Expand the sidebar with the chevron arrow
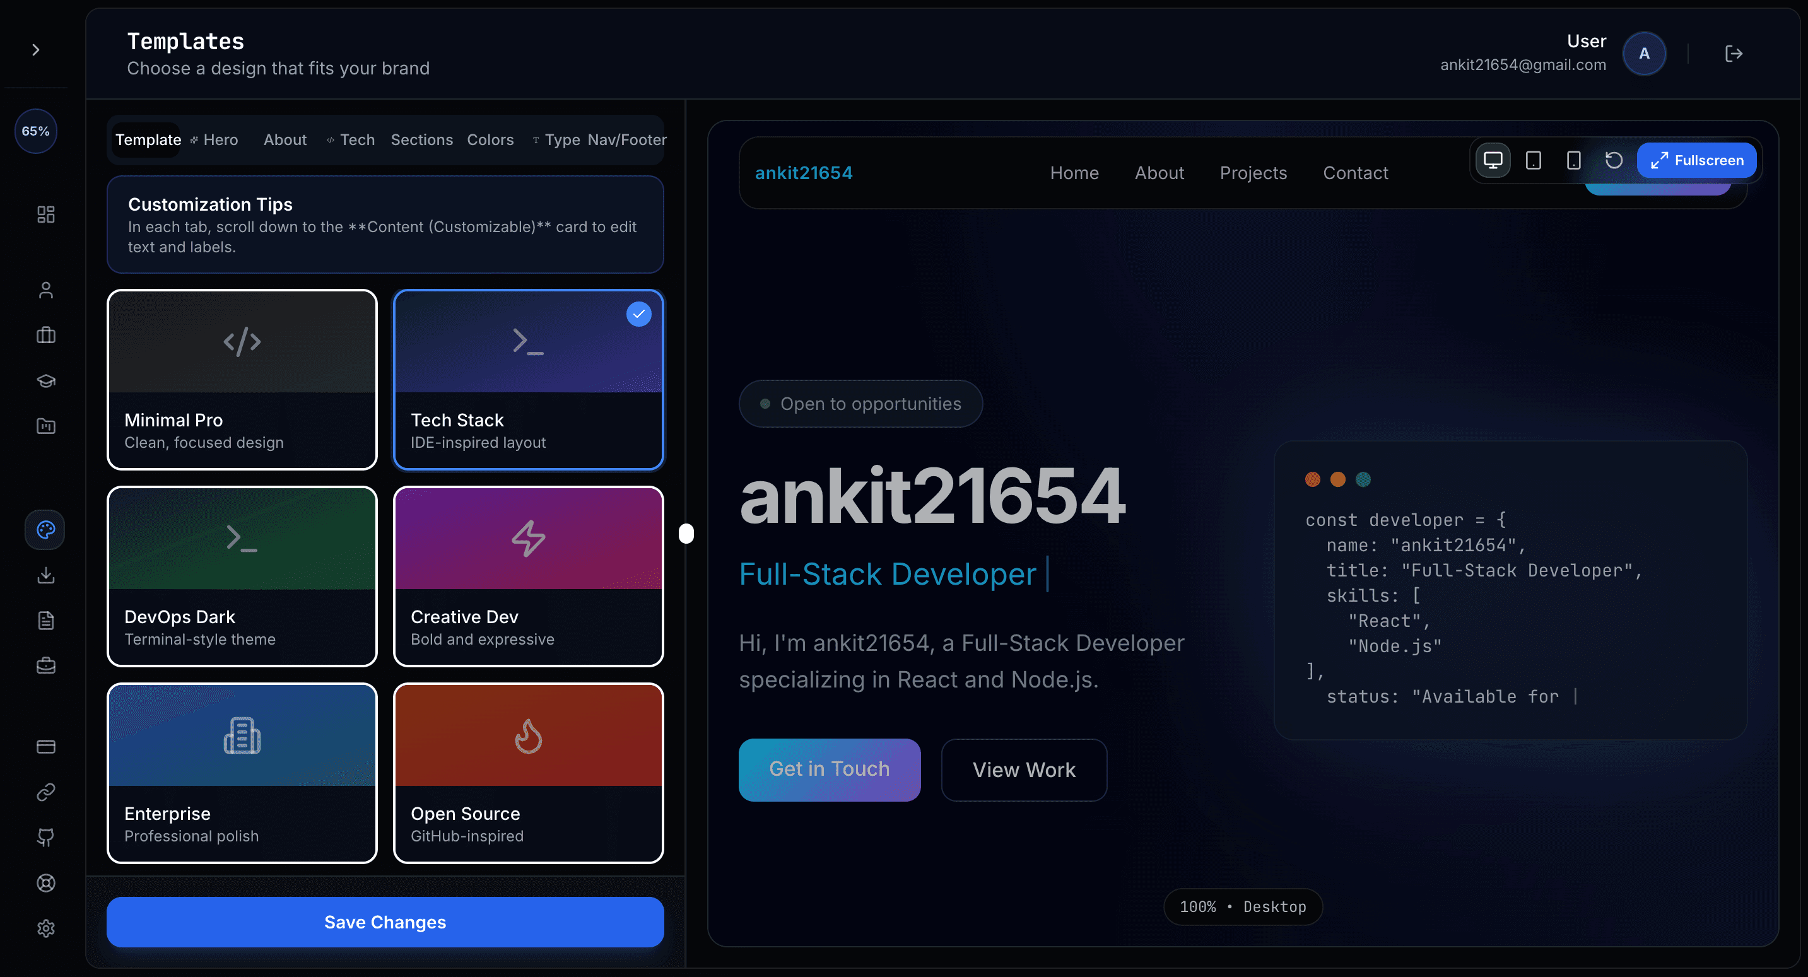This screenshot has width=1808, height=977. [35, 50]
